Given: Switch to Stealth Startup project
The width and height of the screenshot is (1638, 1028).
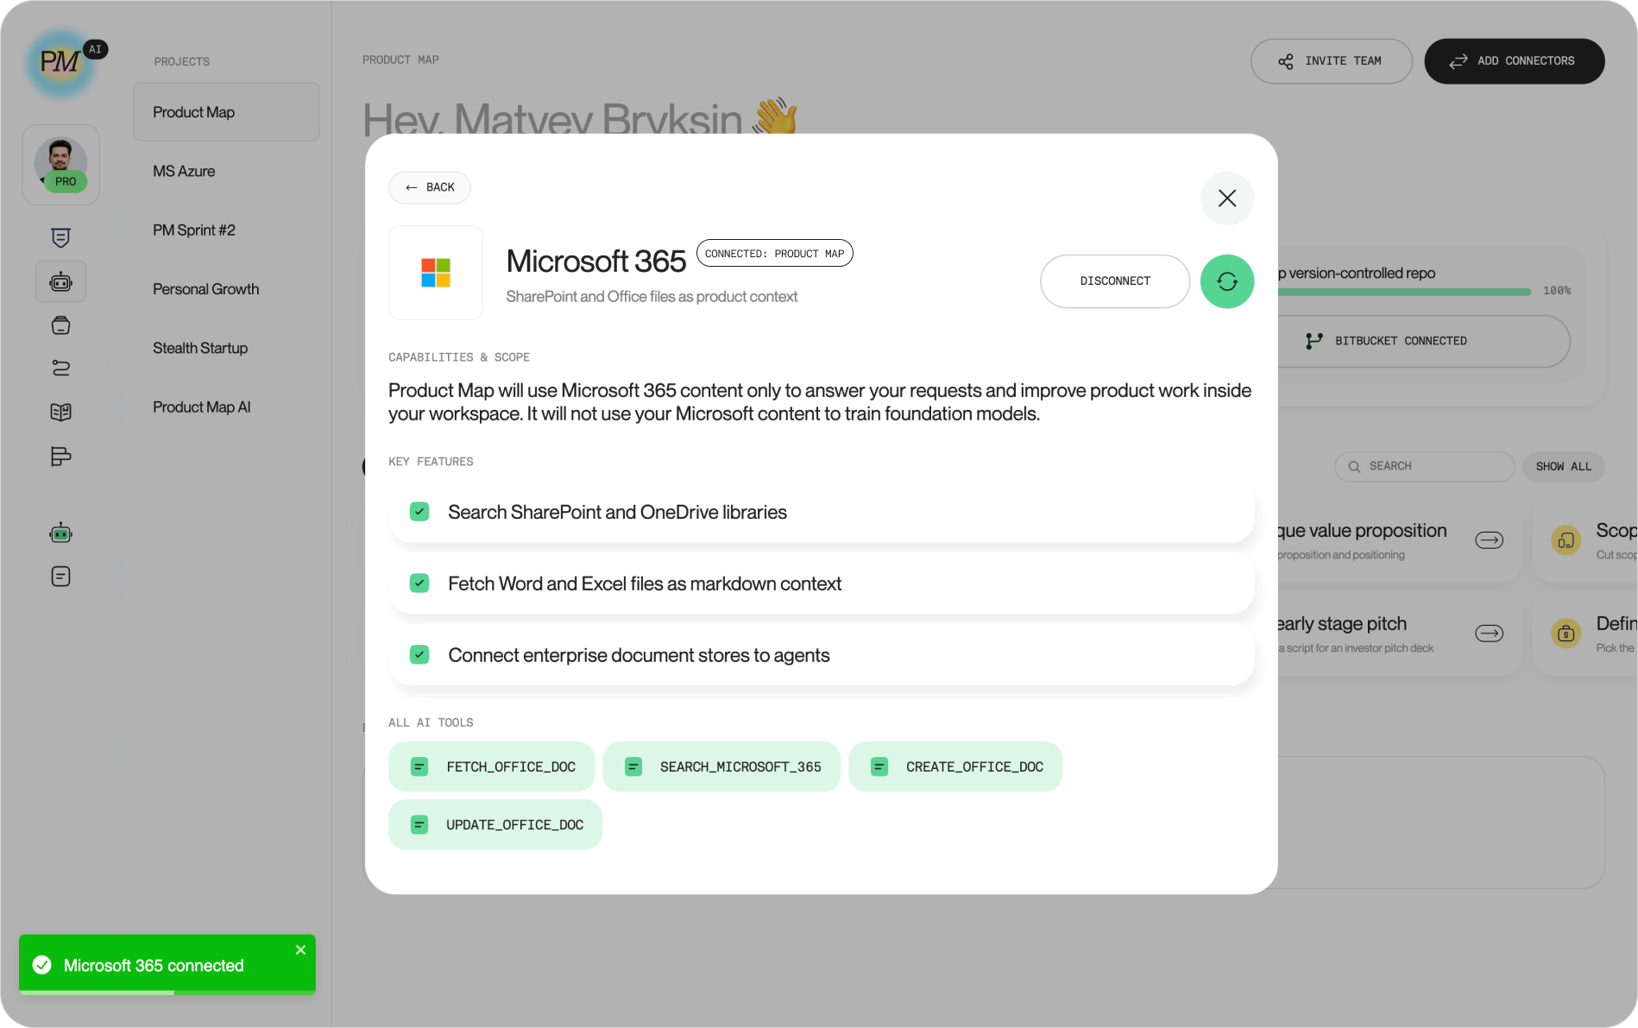Looking at the screenshot, I should [x=200, y=348].
